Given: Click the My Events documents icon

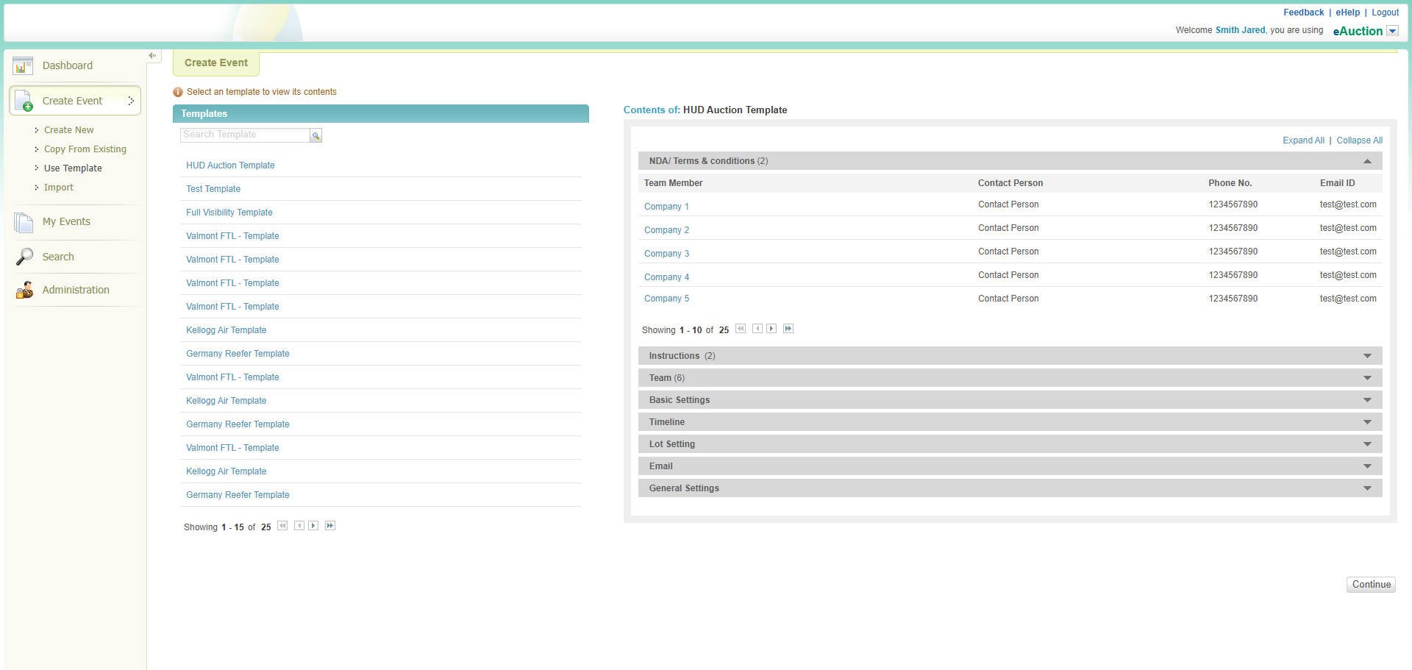Looking at the screenshot, I should click(24, 222).
